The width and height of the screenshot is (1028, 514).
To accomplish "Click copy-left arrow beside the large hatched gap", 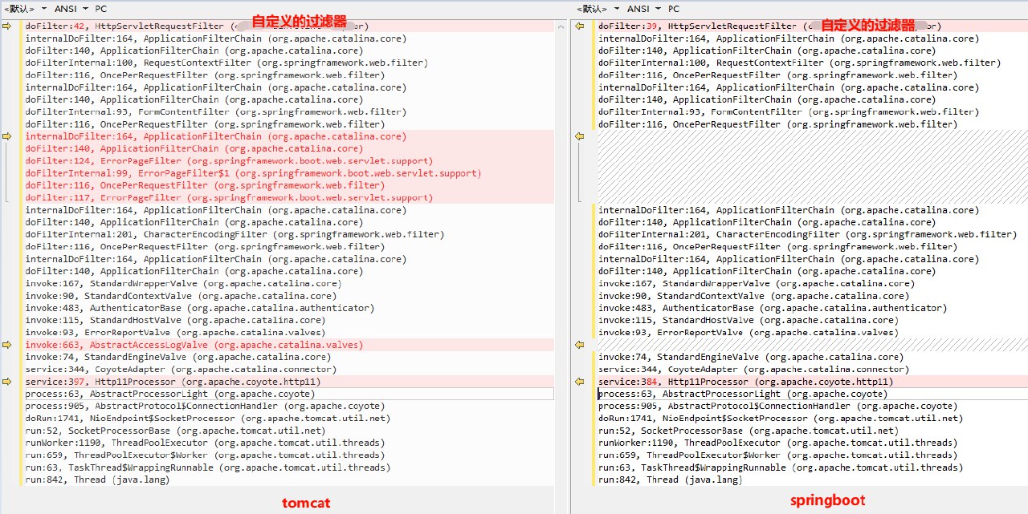I will pyautogui.click(x=578, y=137).
